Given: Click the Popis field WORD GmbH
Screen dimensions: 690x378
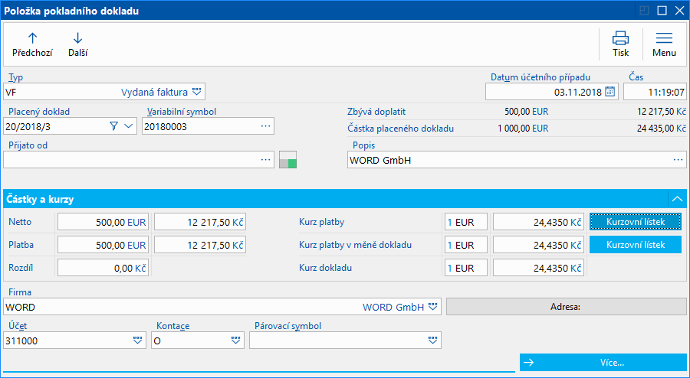Looking at the screenshot, I should 517,160.
